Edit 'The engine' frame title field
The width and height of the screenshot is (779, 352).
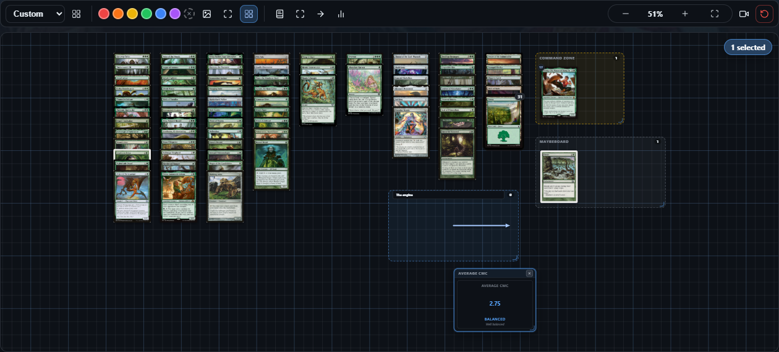[448, 195]
